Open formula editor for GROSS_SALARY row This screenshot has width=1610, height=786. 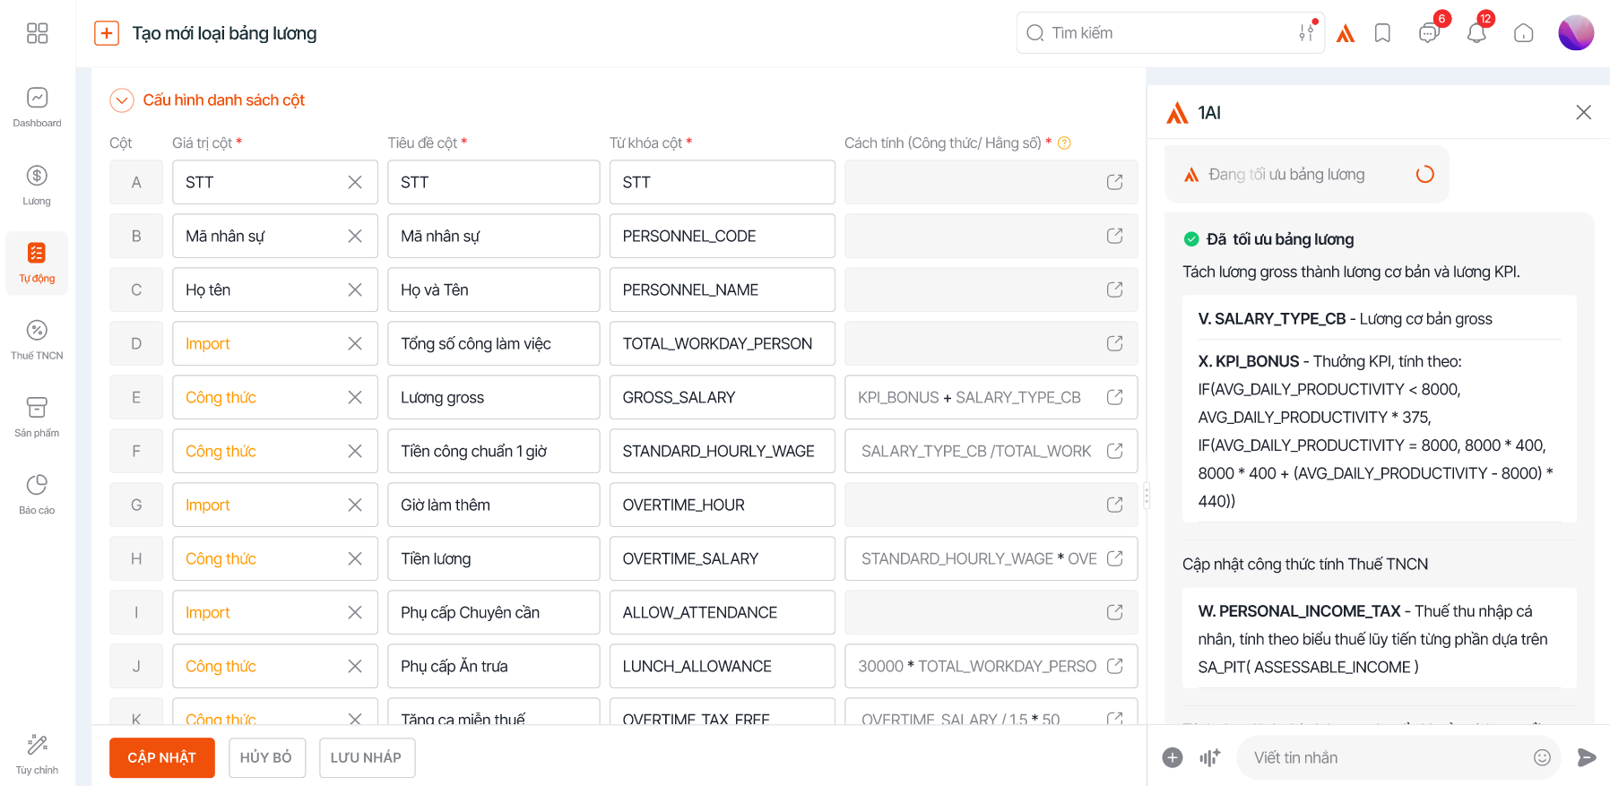(x=1115, y=397)
